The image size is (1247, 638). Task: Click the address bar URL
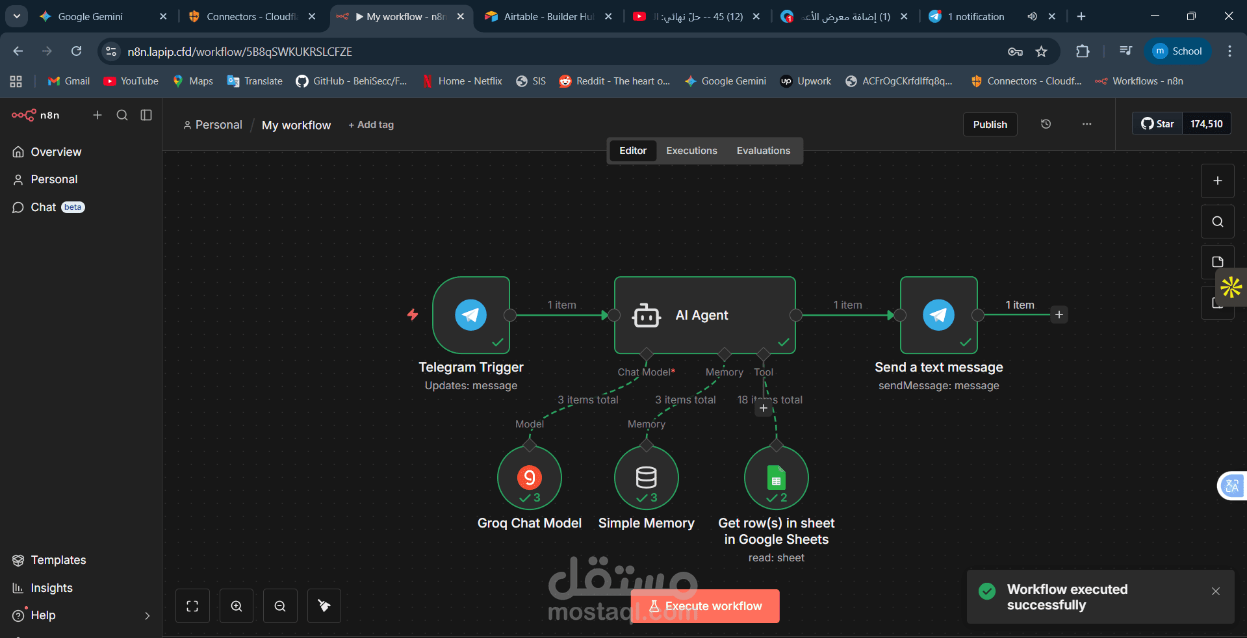240,52
